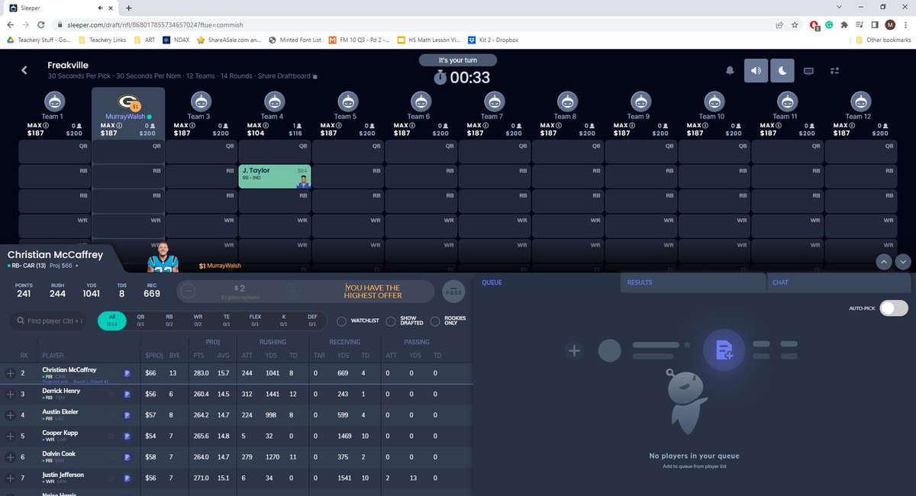This screenshot has width=916, height=496.
Task: Select the MurrayWalsh team column header
Action: click(x=128, y=113)
